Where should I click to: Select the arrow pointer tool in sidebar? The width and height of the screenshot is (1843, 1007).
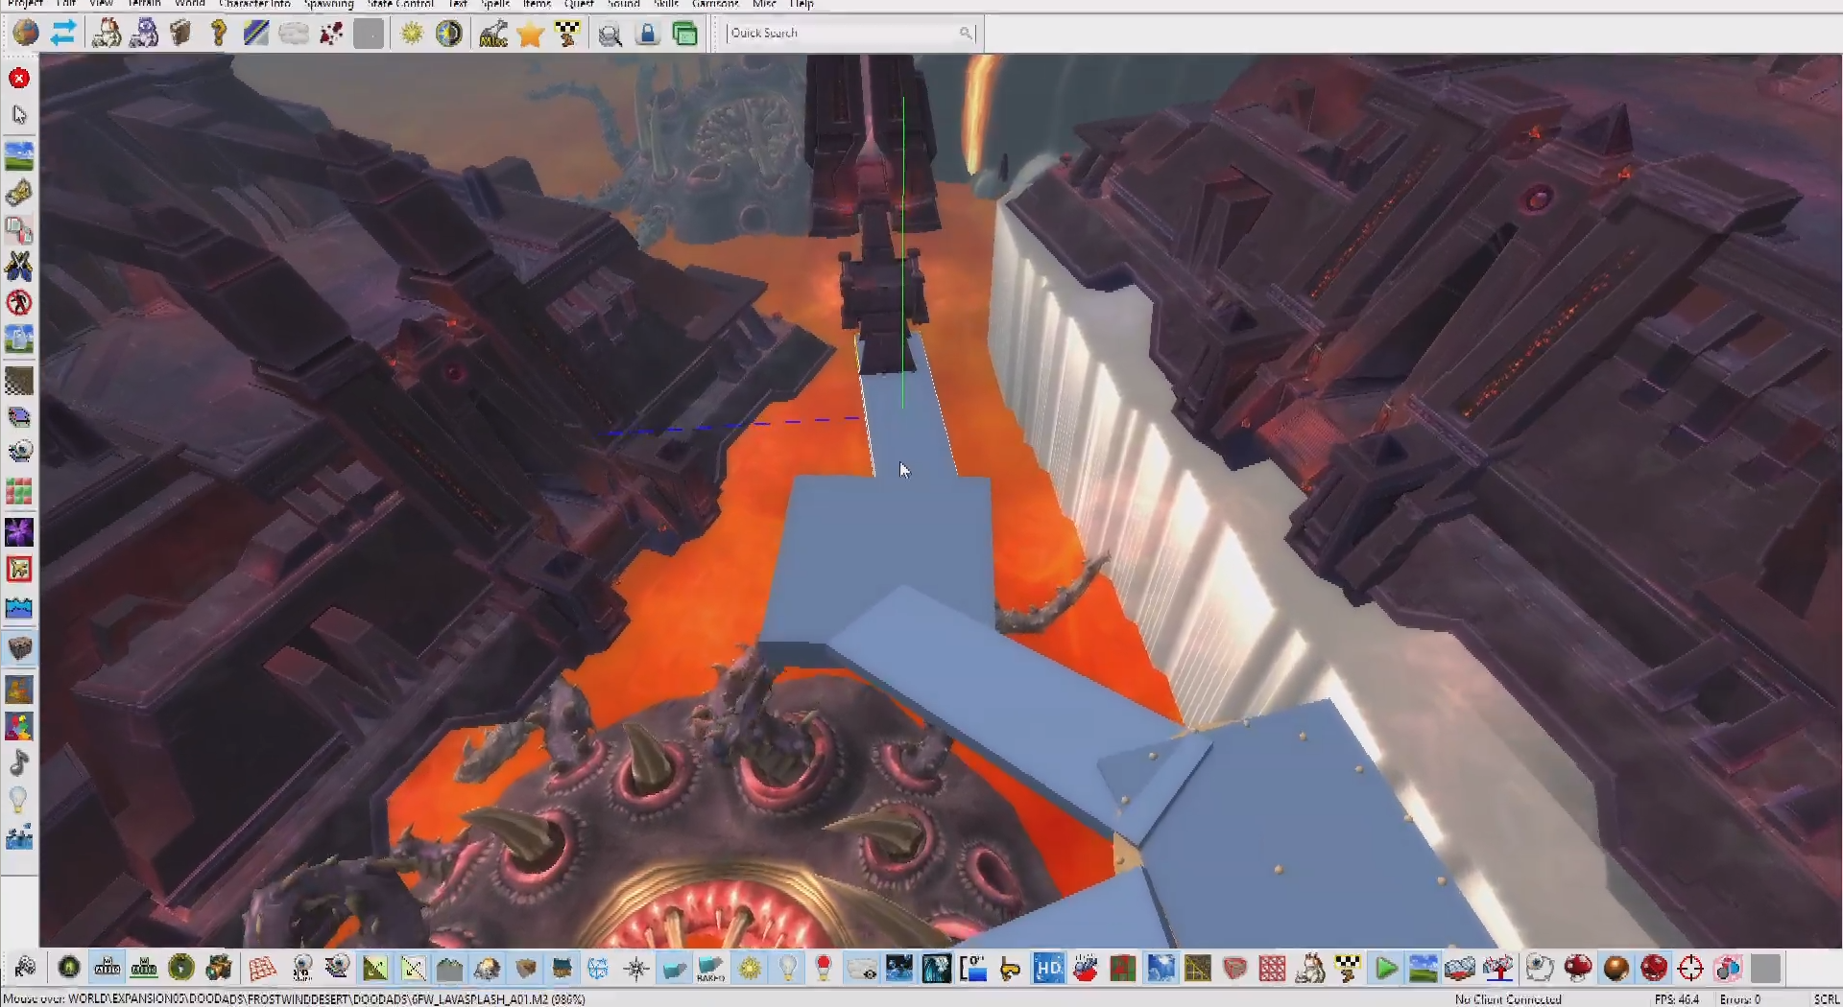[19, 114]
